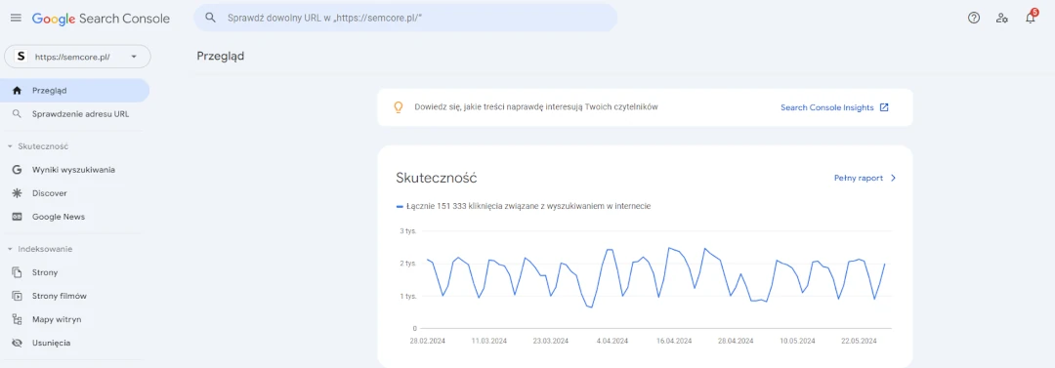Click the Przegląd page title

coord(220,56)
